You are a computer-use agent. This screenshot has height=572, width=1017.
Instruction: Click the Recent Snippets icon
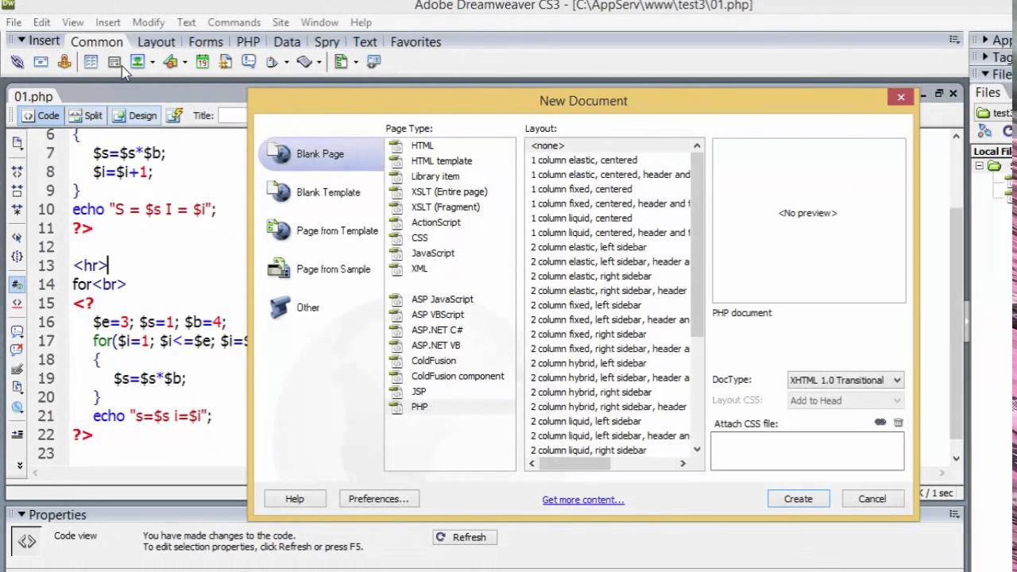17,388
